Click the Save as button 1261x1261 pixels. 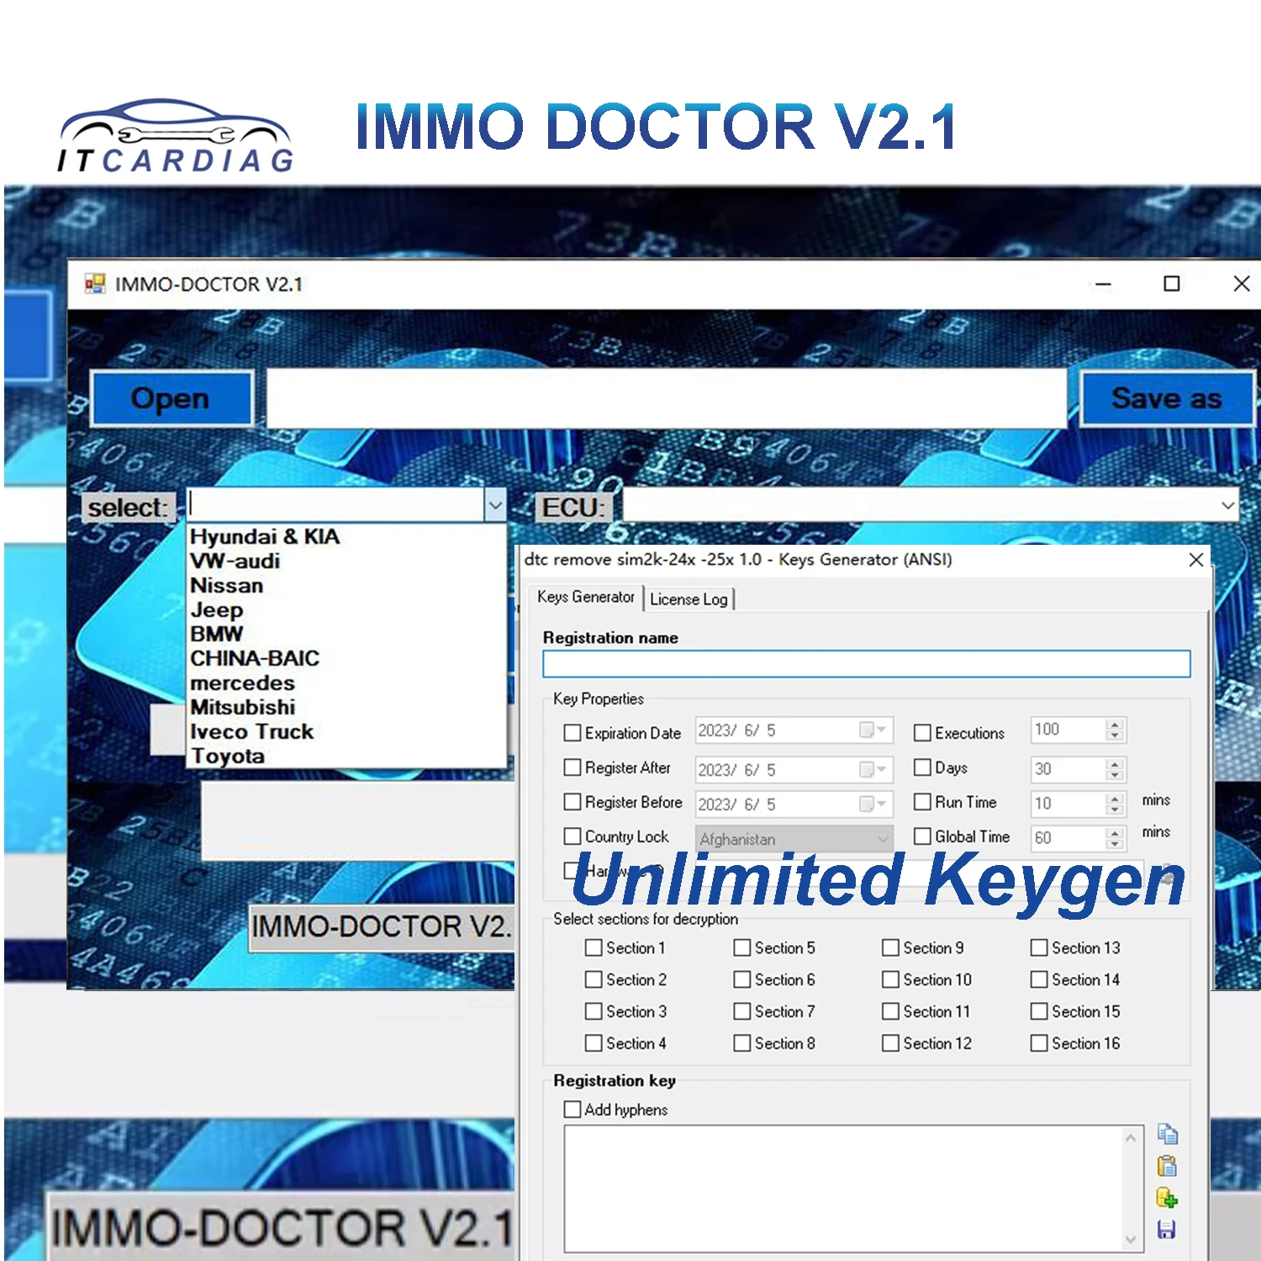tap(1168, 398)
